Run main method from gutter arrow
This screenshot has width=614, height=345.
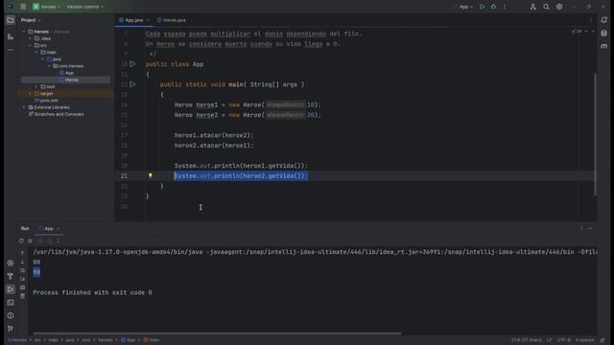click(x=132, y=84)
